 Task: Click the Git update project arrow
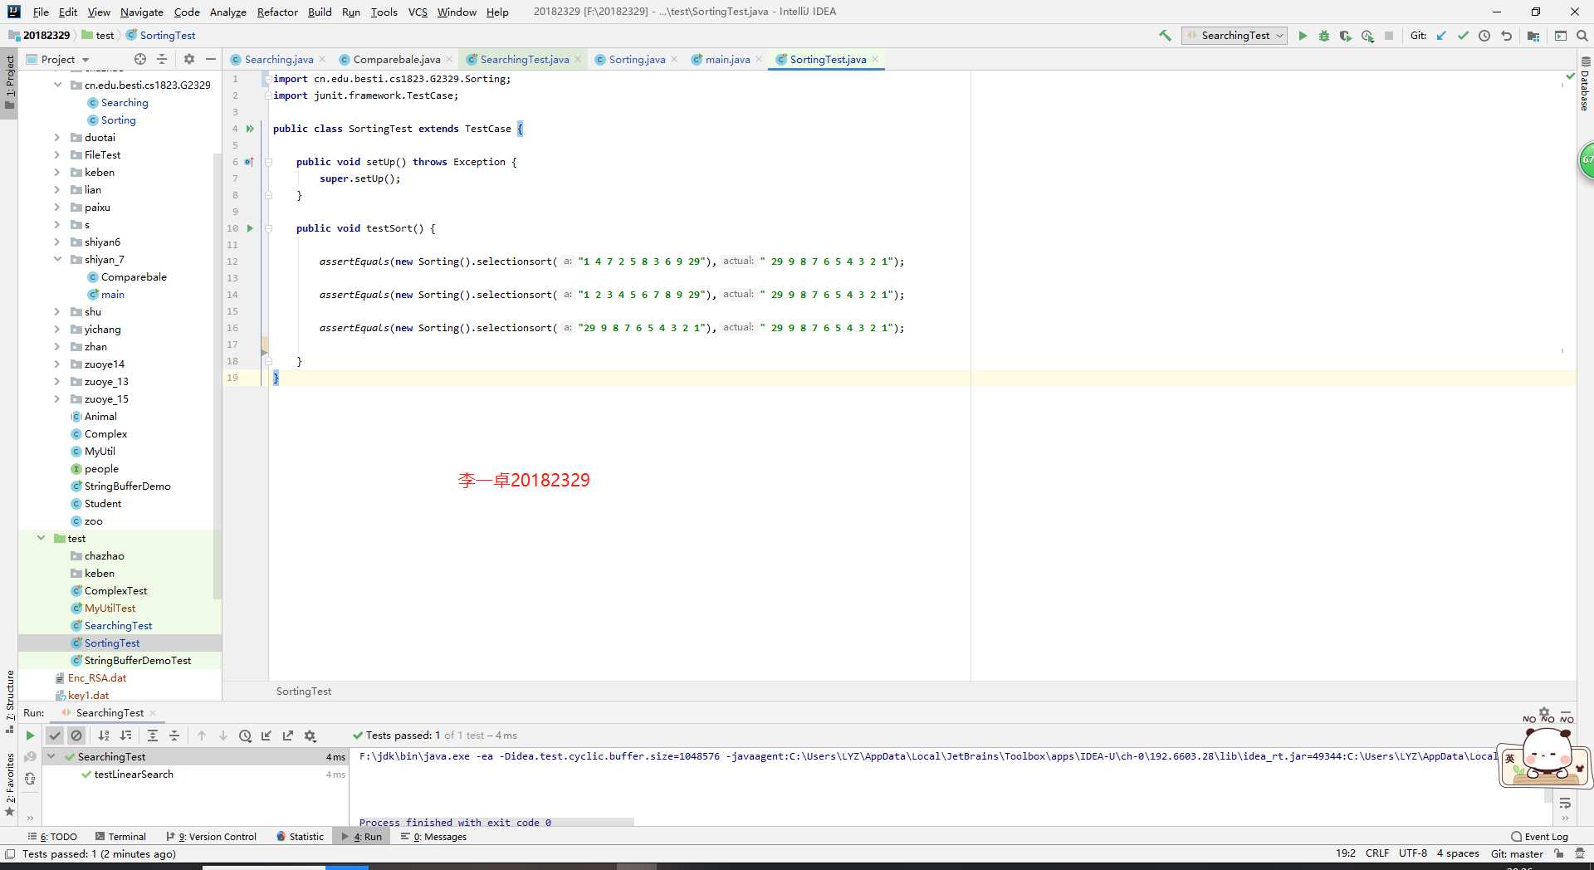[1441, 36]
